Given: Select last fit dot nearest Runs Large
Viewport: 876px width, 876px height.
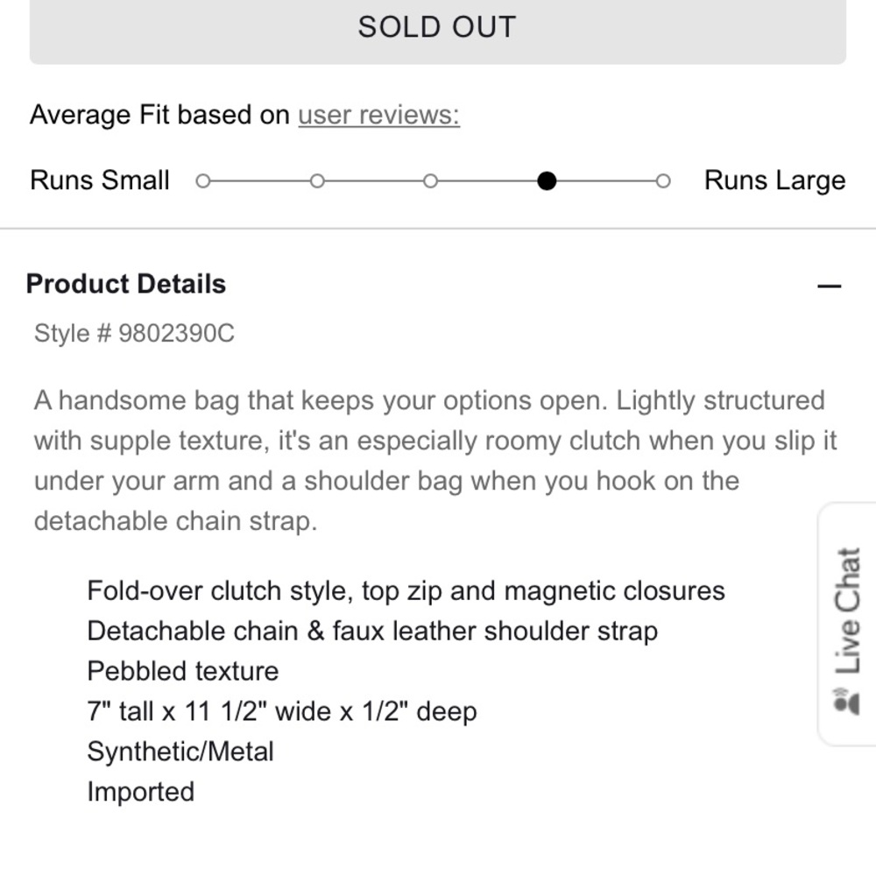Looking at the screenshot, I should click(x=663, y=181).
